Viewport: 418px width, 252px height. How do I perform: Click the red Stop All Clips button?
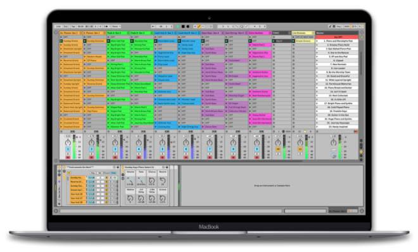(355, 131)
